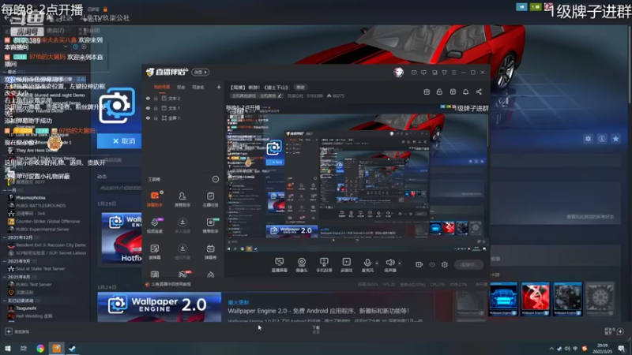Open the 虚拟形象 tool

(x=182, y=252)
